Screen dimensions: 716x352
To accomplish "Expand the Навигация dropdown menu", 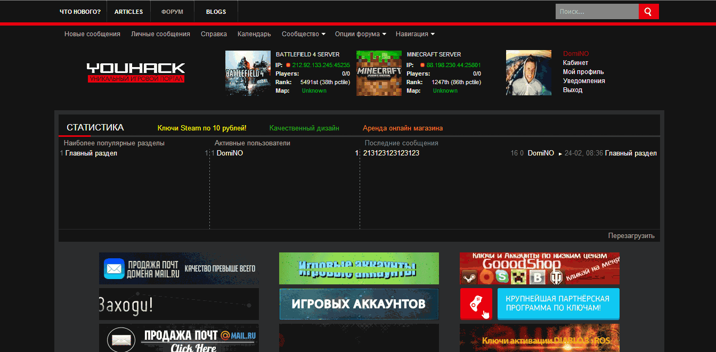I will point(415,34).
